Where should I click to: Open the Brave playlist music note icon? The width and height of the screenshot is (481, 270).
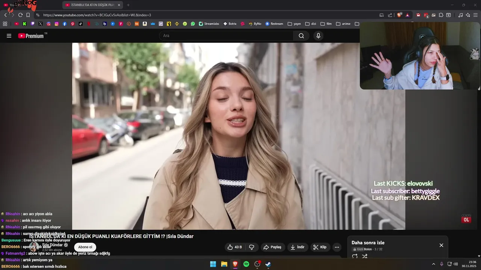point(460,15)
